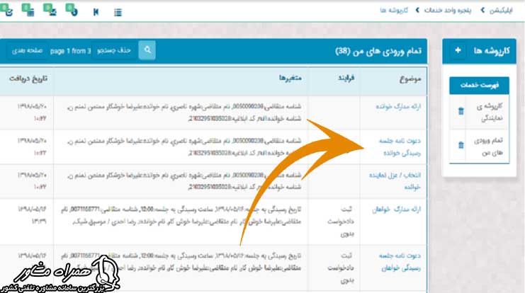
Task: Open the دعوت نامه جلسه رسیدگی خوانده link
Action: [400, 146]
